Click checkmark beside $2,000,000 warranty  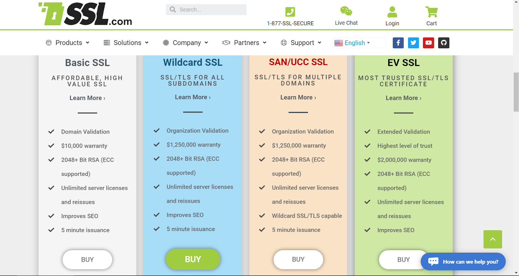[x=367, y=160]
